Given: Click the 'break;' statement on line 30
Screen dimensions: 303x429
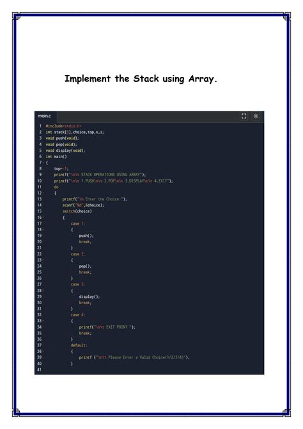Looking at the screenshot, I should click(85, 303).
